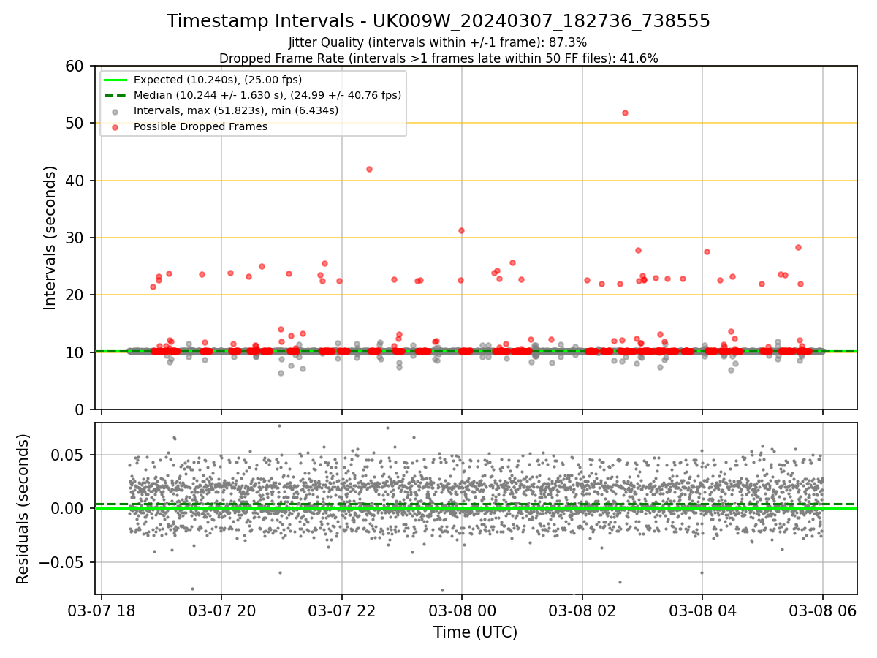877x658 pixels.
Task: Click the red point near 31 seconds at 03-08 00
Action: coord(461,230)
